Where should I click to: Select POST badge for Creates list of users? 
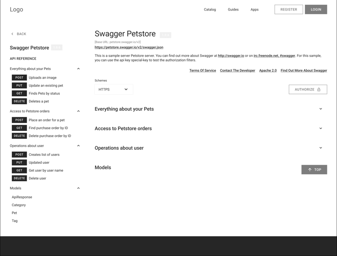pos(19,155)
